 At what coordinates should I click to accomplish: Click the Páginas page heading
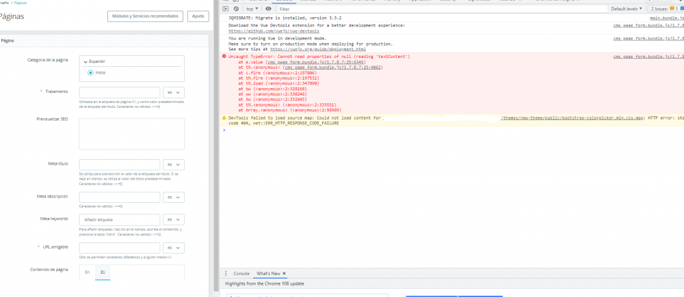12,16
